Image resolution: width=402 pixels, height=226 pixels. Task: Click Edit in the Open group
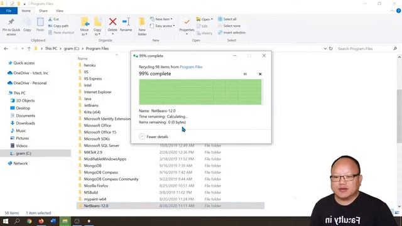202,26
